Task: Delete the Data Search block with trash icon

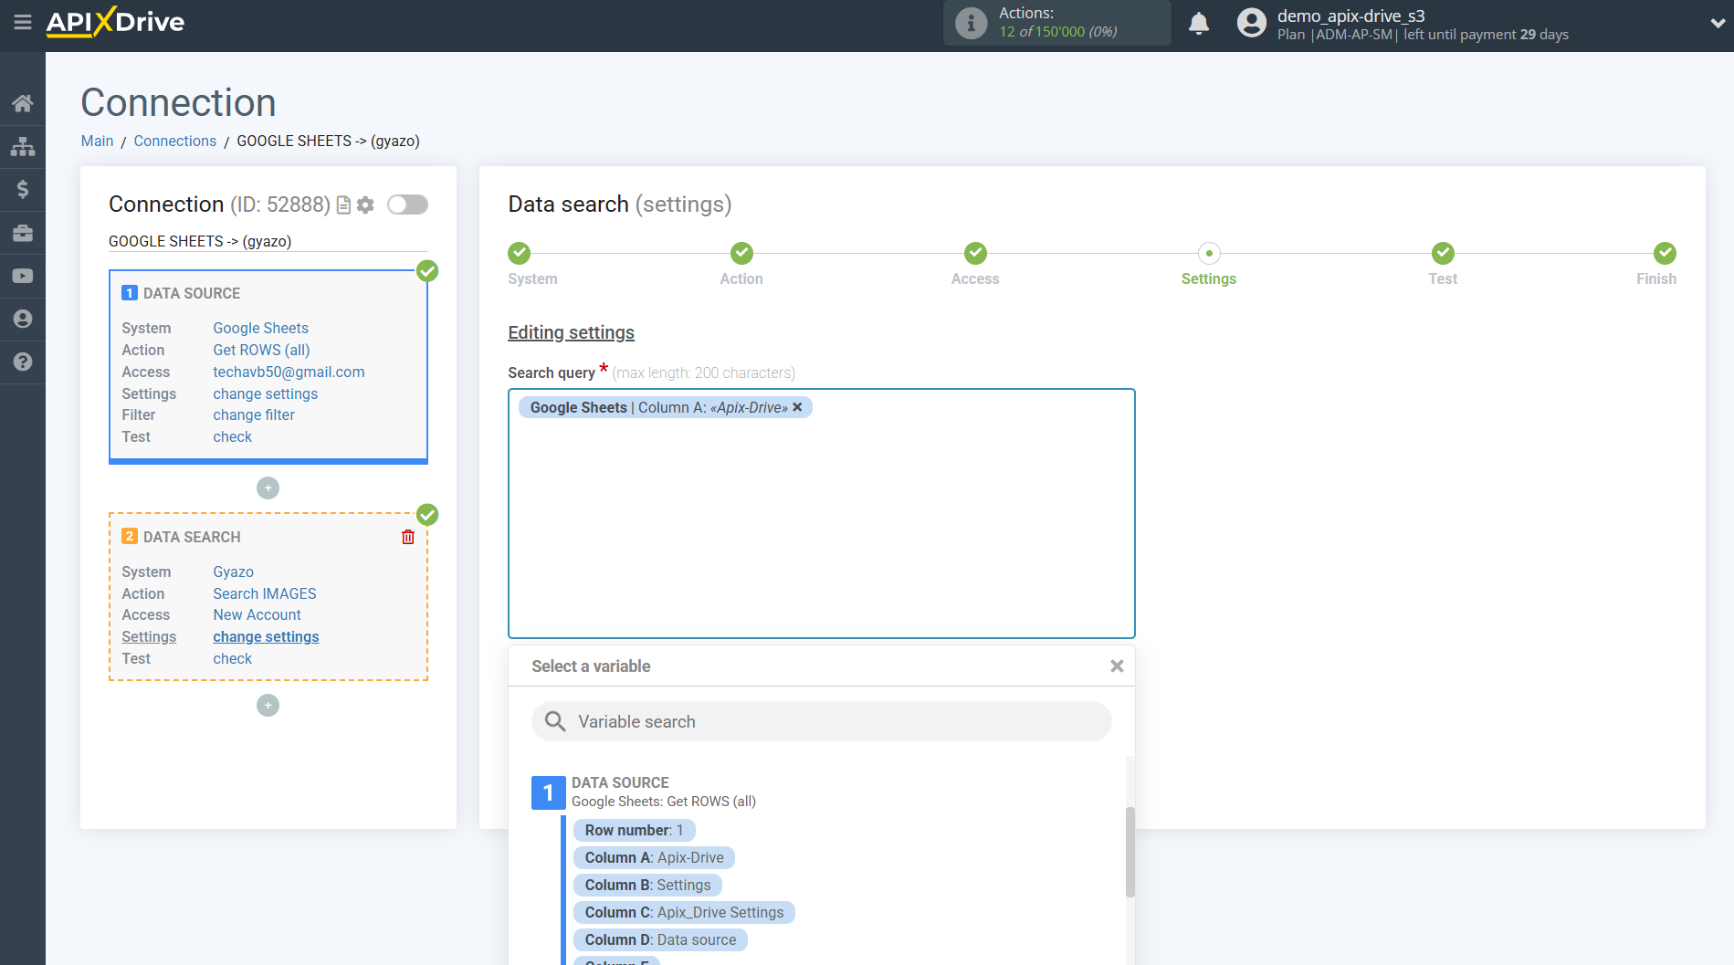Action: pos(408,537)
